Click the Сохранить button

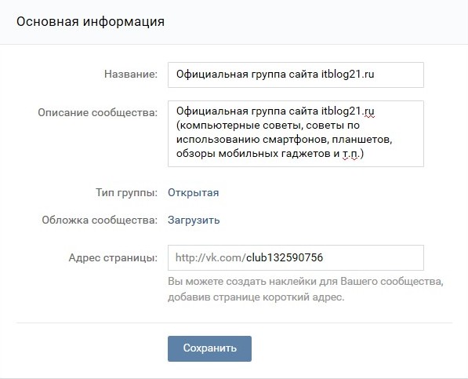[209, 348]
